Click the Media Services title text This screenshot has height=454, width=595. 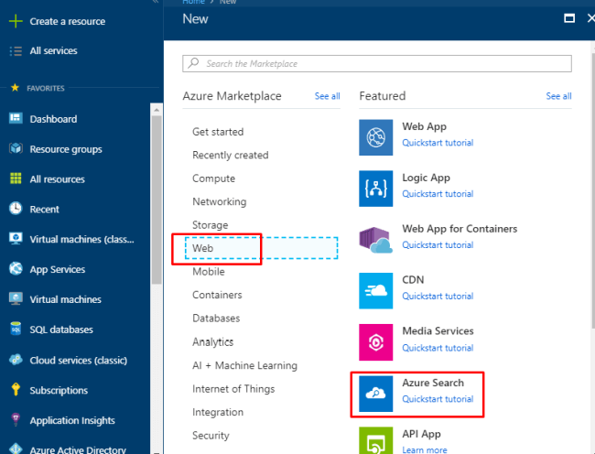coord(438,330)
